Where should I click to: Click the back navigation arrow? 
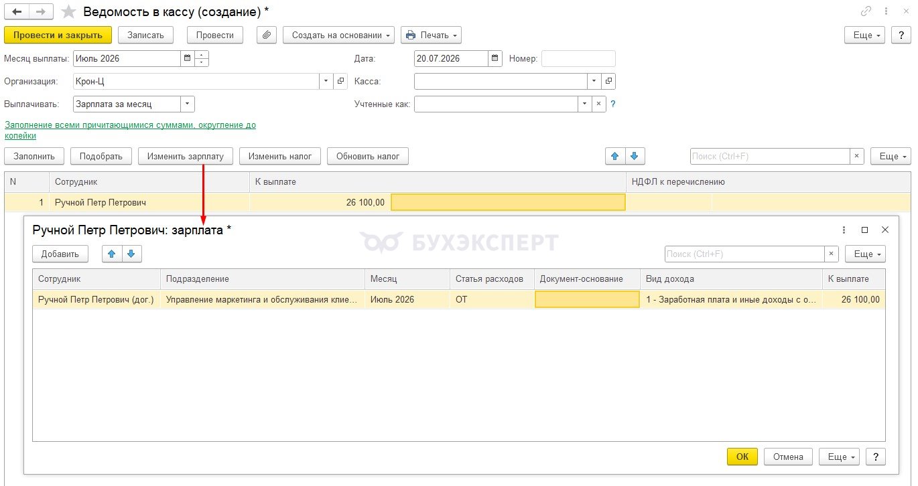17,11
